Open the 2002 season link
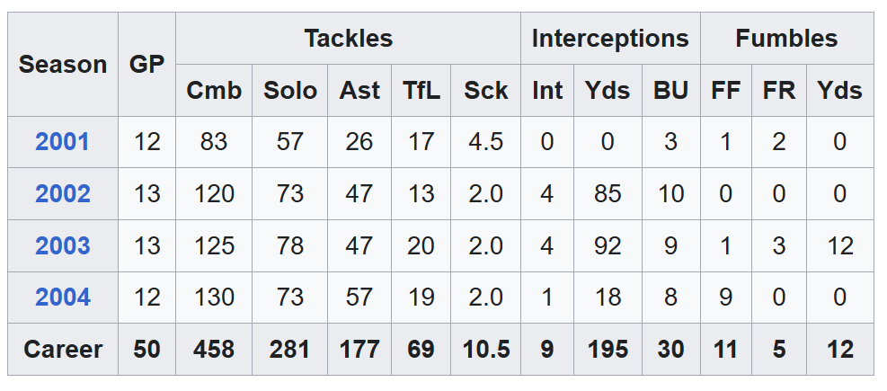Image resolution: width=887 pixels, height=391 pixels. click(x=63, y=194)
